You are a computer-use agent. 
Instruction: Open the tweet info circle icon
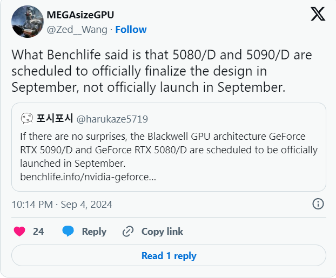point(318,204)
